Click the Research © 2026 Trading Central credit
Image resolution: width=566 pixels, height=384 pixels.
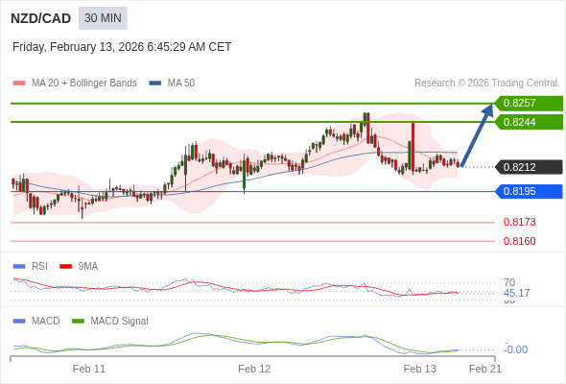[485, 84]
